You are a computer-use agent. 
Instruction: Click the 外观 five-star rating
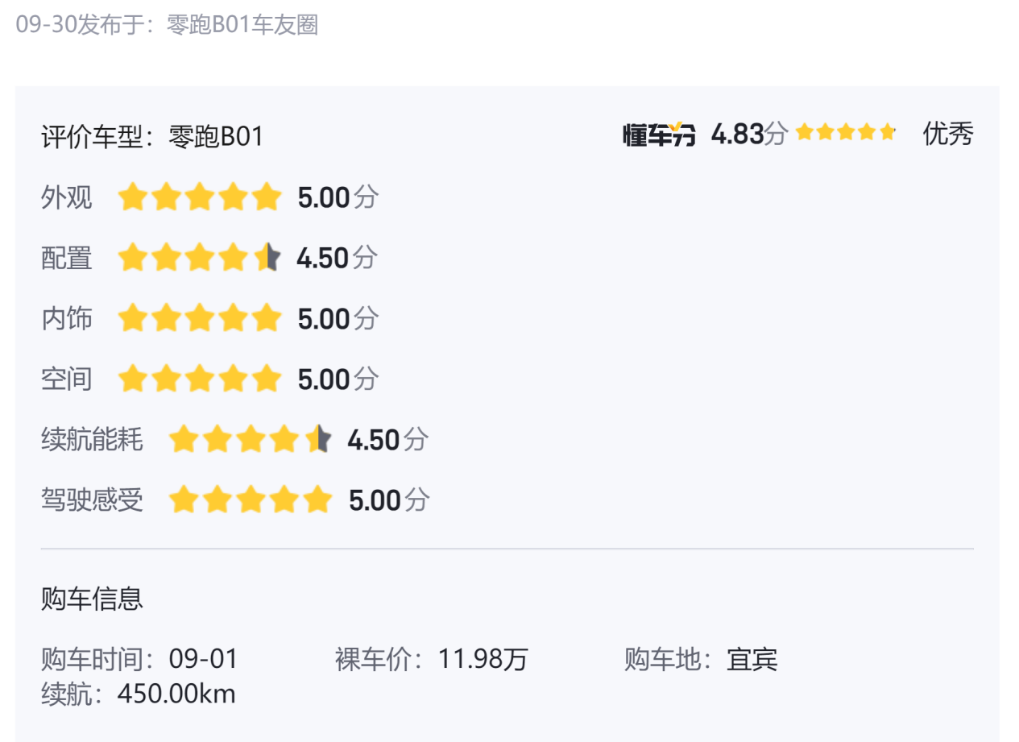pyautogui.click(x=199, y=197)
